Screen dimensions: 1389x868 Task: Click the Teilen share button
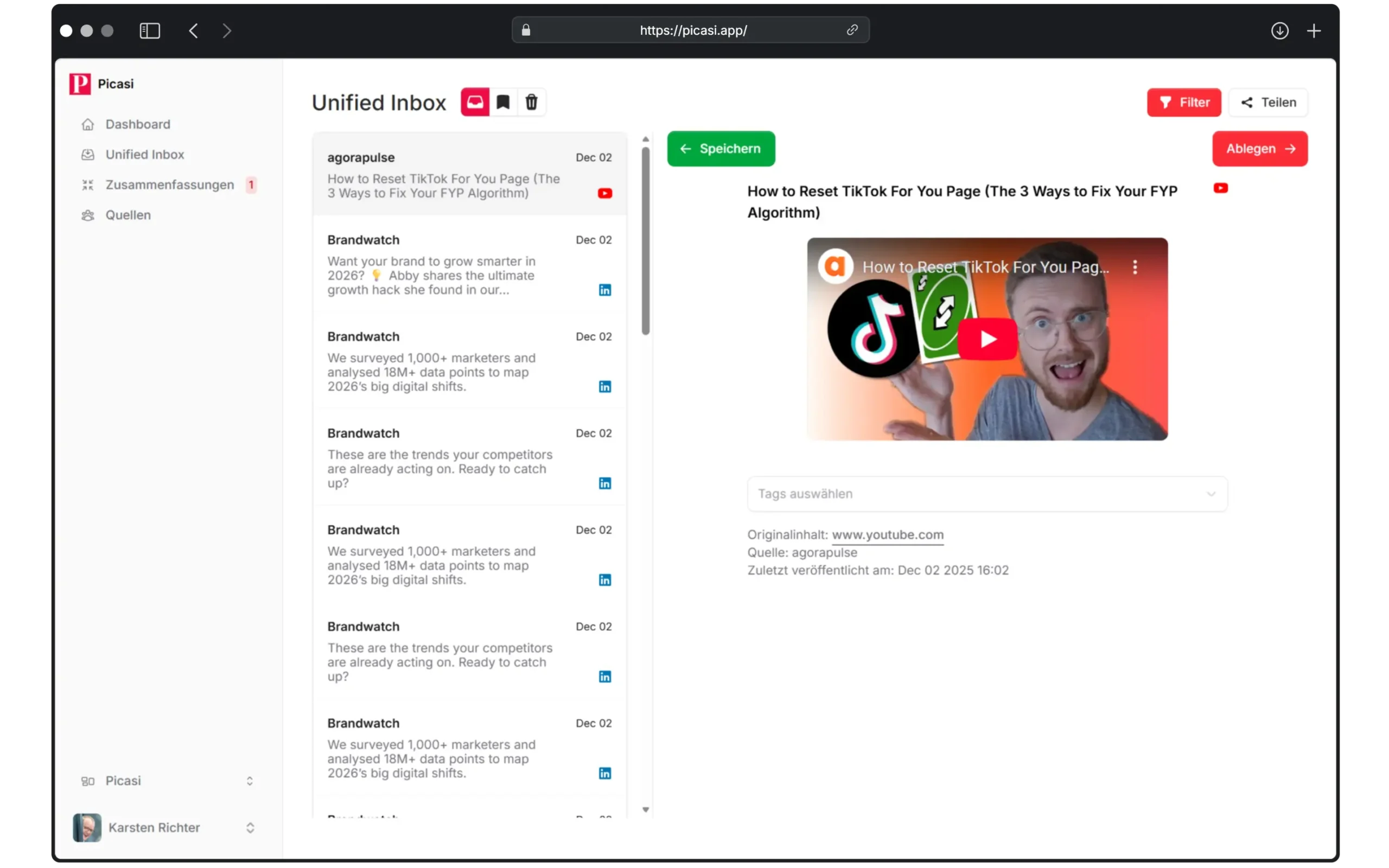pos(1268,102)
